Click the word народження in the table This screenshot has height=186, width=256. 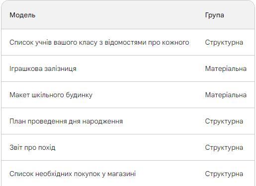[102, 122]
